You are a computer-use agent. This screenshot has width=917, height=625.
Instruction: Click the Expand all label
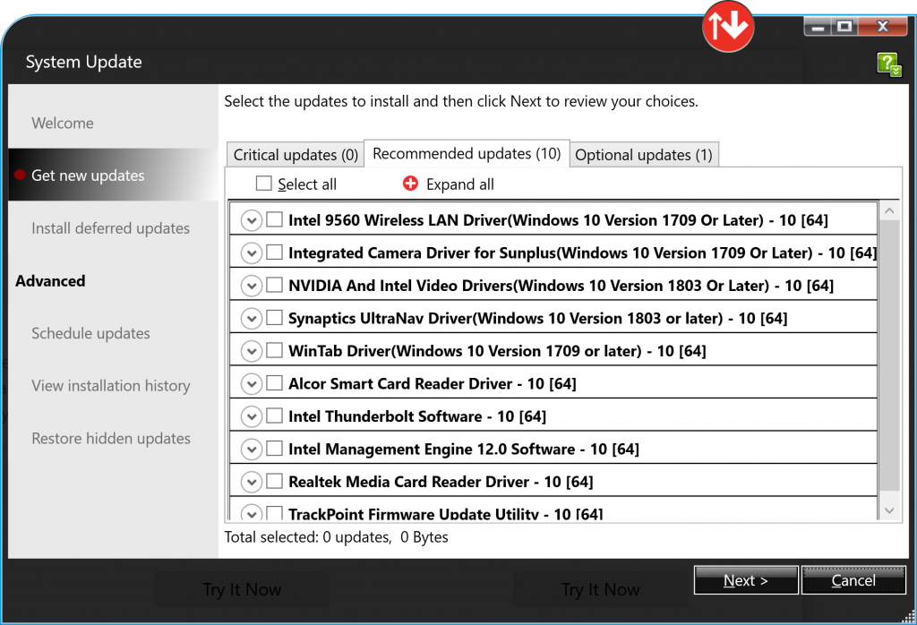459,184
